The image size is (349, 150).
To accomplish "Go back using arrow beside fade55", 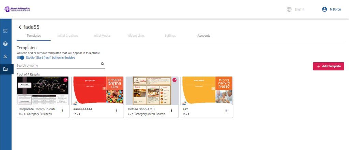I will click(x=20, y=27).
